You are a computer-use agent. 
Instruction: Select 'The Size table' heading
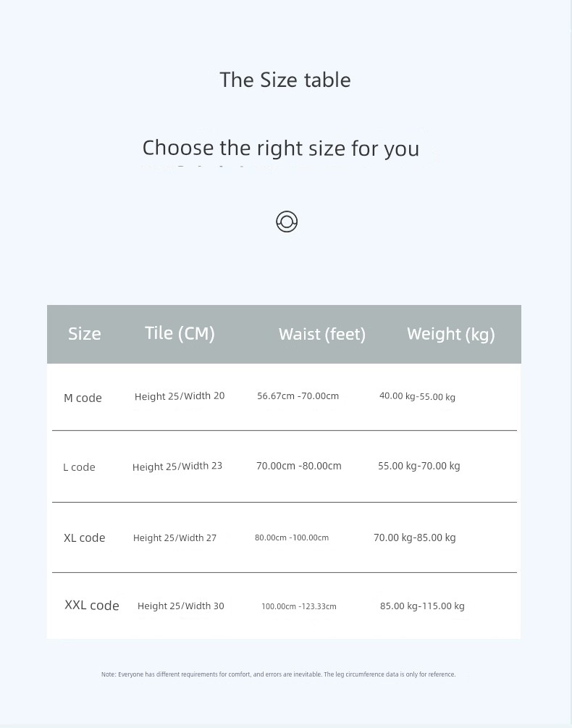pos(285,80)
